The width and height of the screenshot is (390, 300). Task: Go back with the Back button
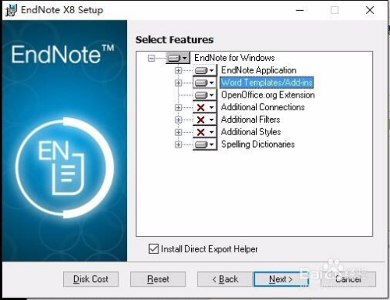point(225,279)
